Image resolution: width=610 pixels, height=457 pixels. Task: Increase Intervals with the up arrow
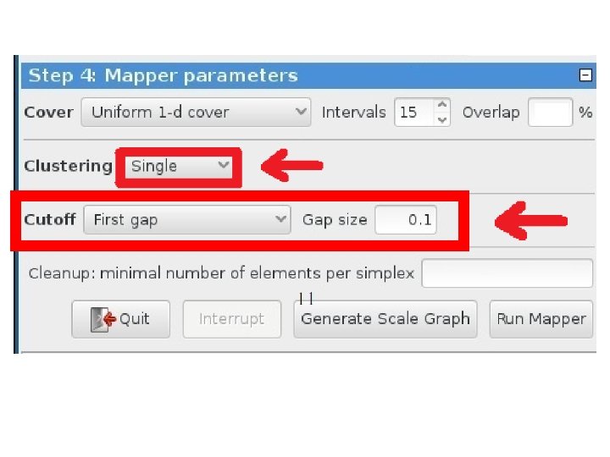[x=441, y=106]
